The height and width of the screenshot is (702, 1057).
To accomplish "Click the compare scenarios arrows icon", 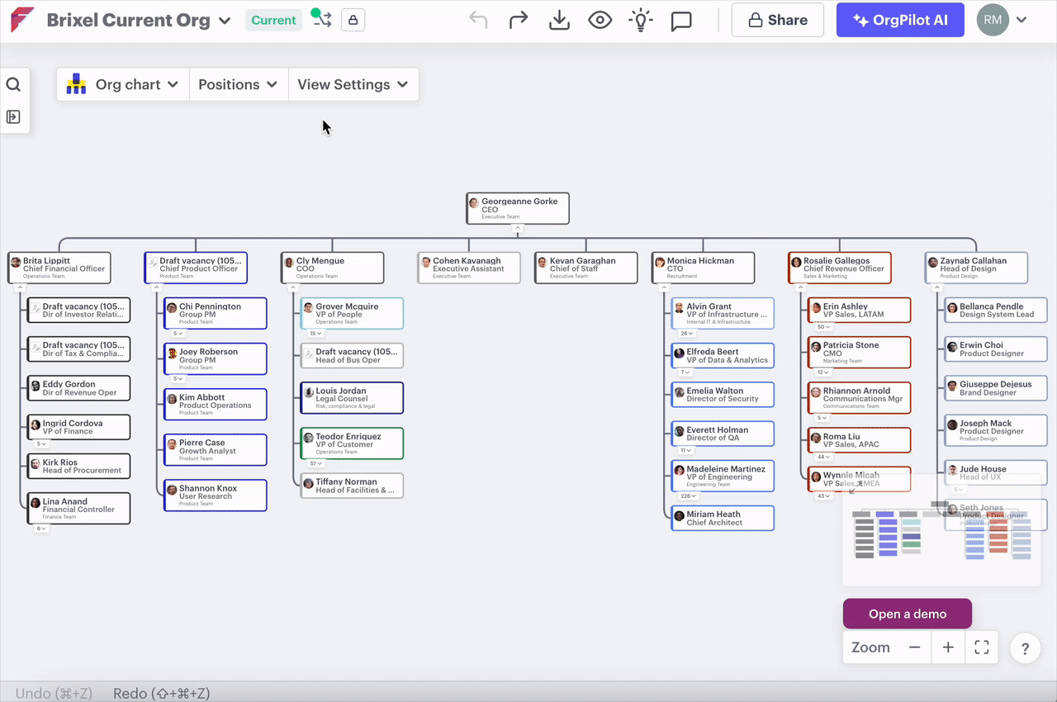I will point(320,19).
